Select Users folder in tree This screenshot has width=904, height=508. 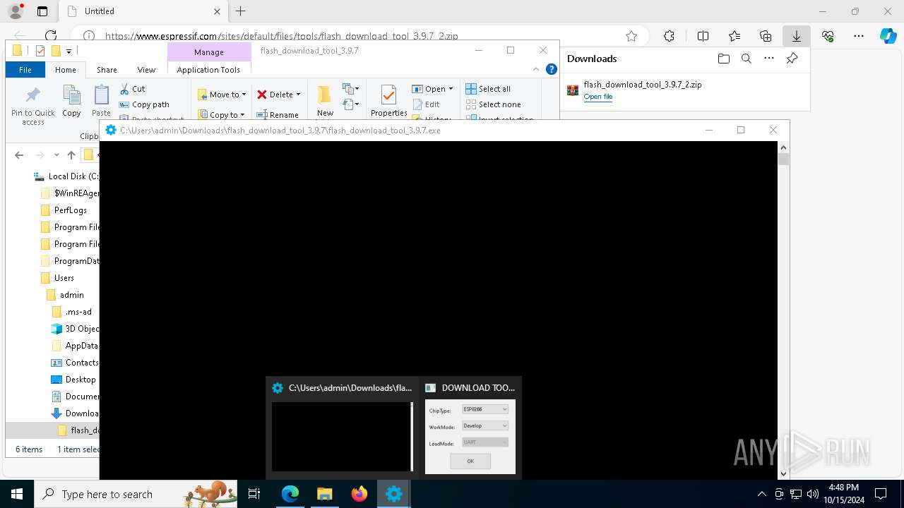64,278
